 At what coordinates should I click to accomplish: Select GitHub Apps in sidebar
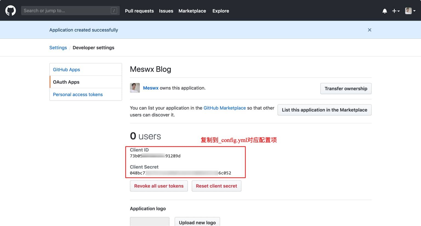(86, 69)
